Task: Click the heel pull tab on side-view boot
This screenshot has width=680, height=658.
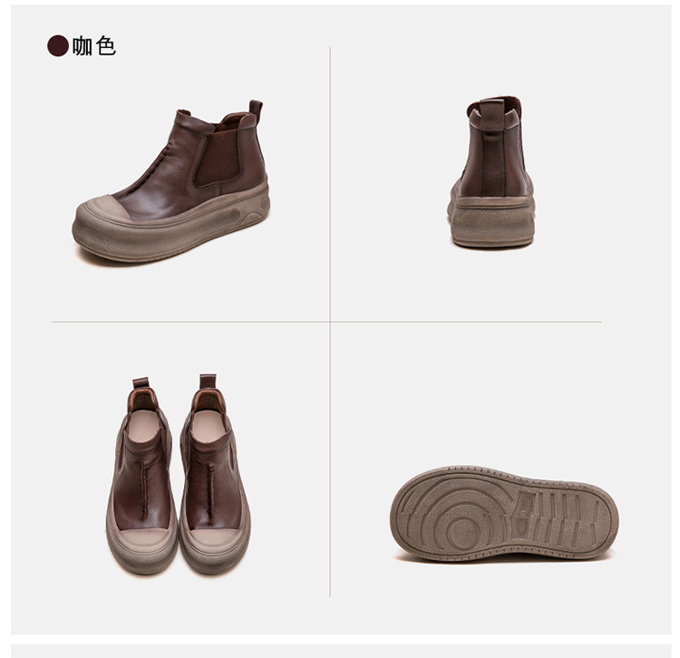Action: click(256, 108)
